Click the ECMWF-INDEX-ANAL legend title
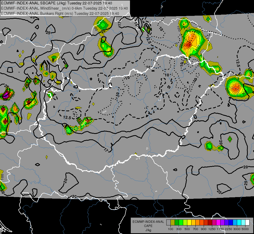Screen dimensions: 254x234 tap(148, 222)
